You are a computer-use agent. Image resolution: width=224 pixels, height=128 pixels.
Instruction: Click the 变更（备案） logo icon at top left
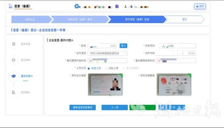click(x=10, y=6)
